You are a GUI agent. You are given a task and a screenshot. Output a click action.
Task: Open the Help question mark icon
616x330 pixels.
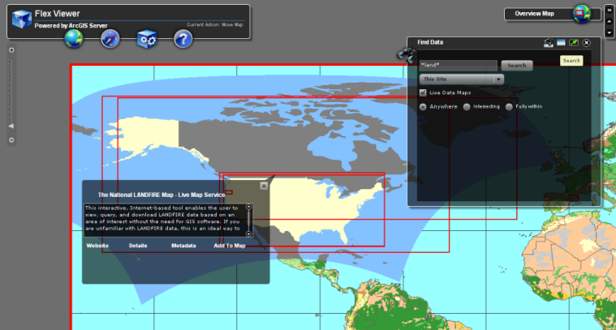pos(183,38)
